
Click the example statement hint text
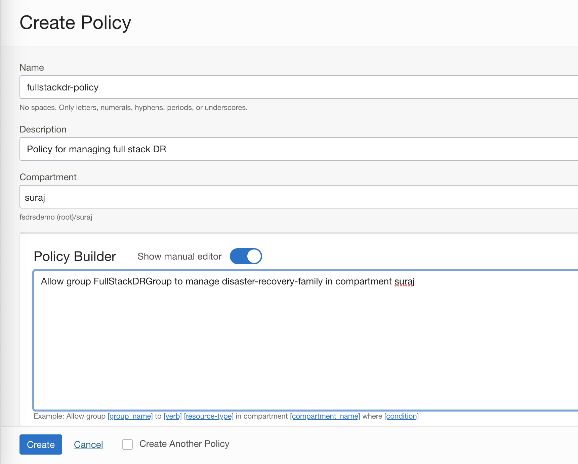coord(226,416)
